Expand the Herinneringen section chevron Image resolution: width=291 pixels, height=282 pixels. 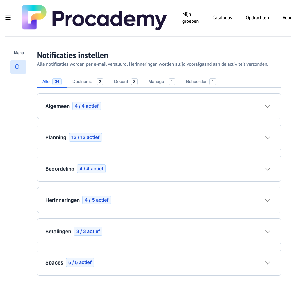click(x=268, y=200)
